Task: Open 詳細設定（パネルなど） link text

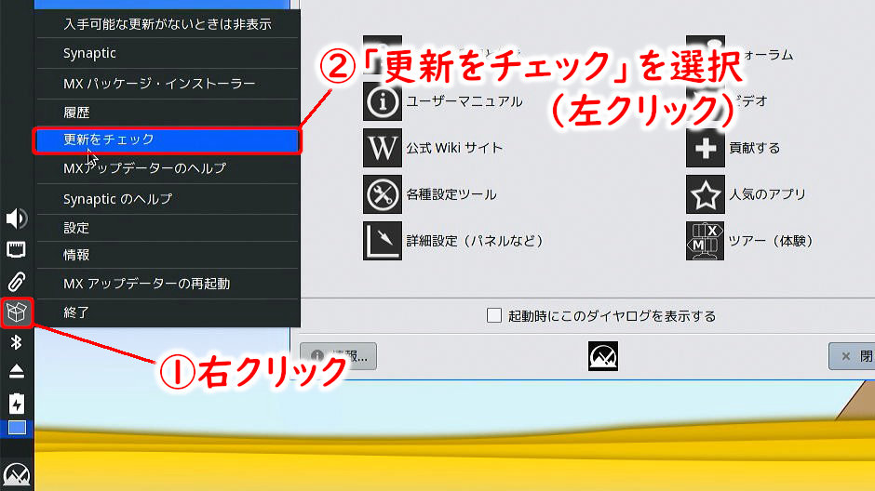Action: [475, 241]
